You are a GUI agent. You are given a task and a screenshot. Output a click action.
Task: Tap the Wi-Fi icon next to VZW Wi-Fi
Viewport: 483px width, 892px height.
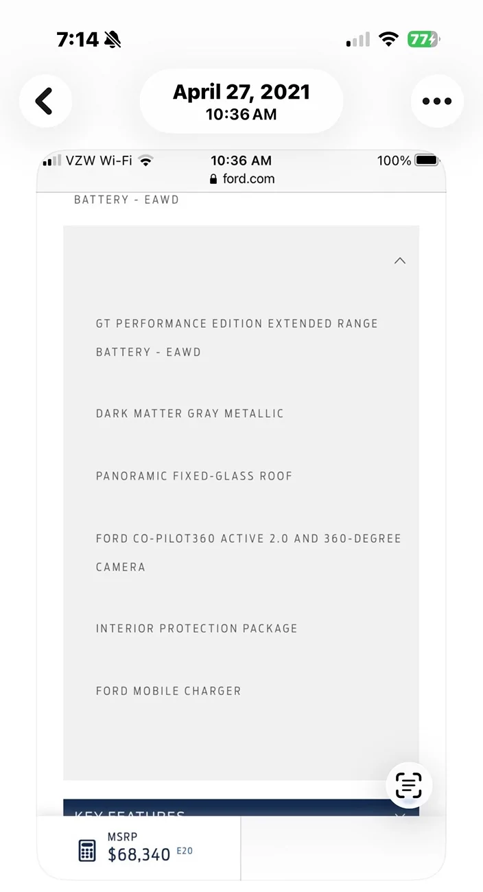[x=145, y=161]
